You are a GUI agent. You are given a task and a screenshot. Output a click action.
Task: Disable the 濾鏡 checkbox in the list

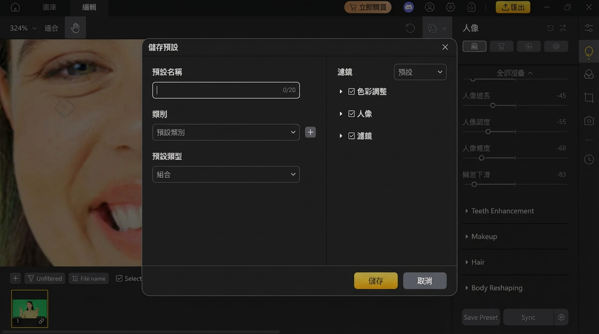(x=351, y=136)
